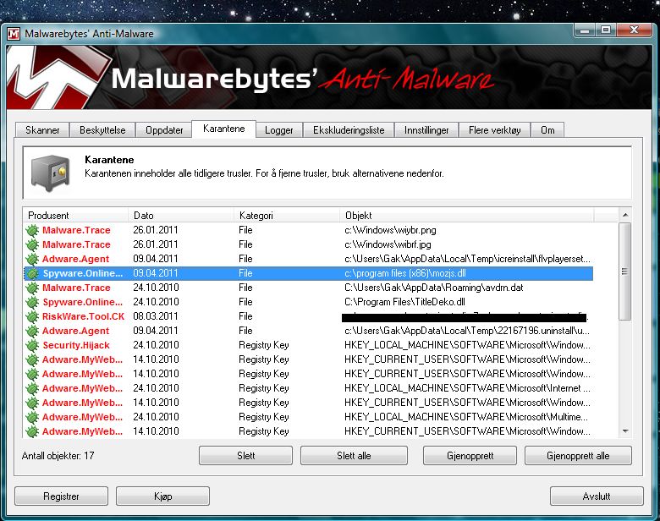Go to the Innstillinger tab
The height and width of the screenshot is (521, 660).
426,130
